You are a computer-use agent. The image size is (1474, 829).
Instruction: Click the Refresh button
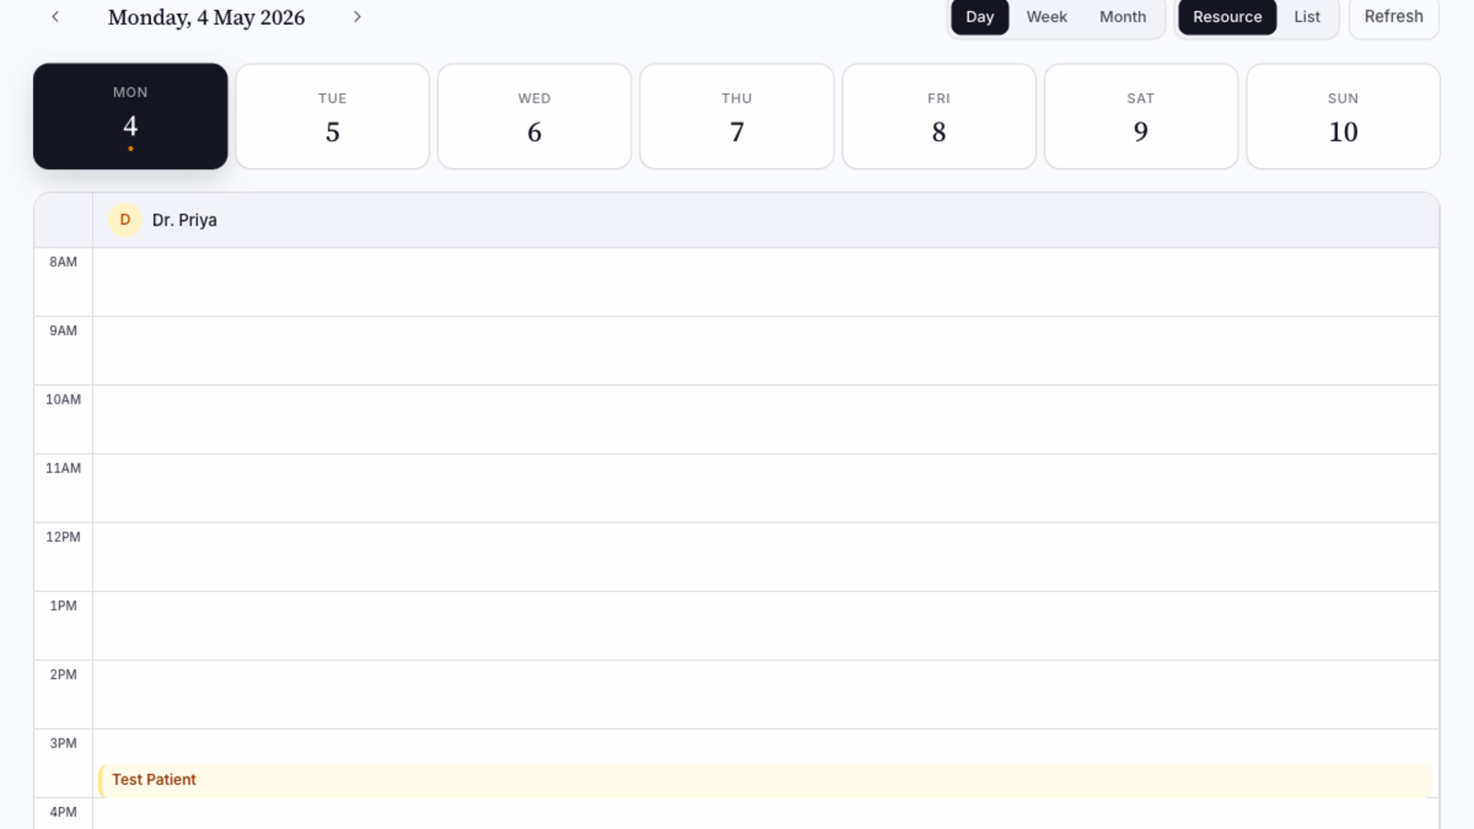pos(1394,17)
